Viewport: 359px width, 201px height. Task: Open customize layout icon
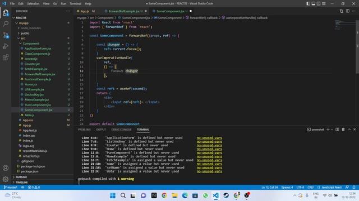coord(324,3)
